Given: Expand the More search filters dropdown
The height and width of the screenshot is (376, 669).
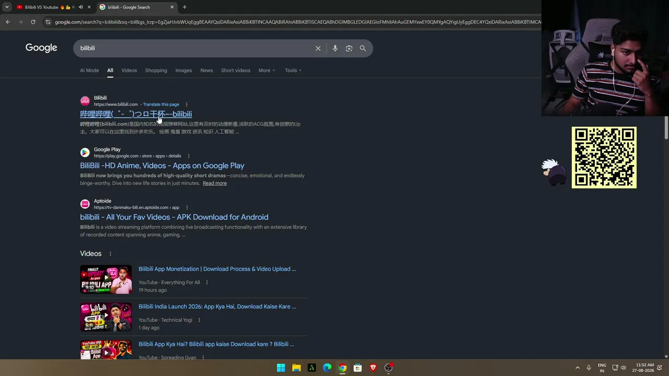Looking at the screenshot, I should pos(267,70).
